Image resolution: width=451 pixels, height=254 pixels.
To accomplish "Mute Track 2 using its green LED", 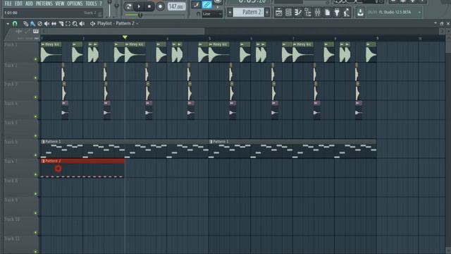I will [36, 78].
